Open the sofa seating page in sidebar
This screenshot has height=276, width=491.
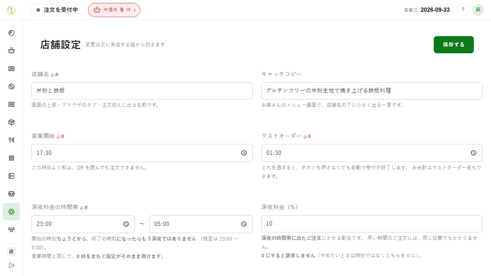[x=11, y=194]
